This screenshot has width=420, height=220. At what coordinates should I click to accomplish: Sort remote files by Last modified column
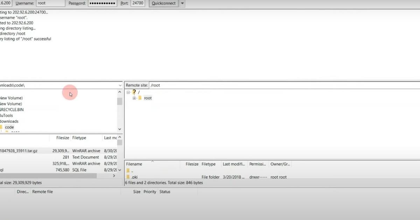point(234,164)
